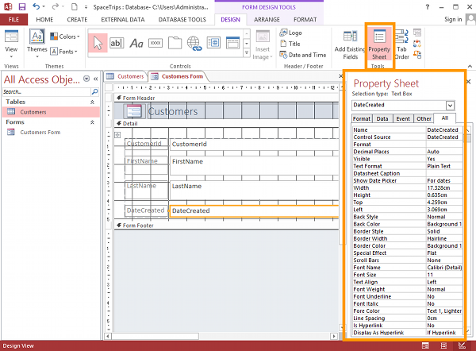Screen dimensions: 476x351
Task: Switch to the Format property tab
Action: (362, 119)
